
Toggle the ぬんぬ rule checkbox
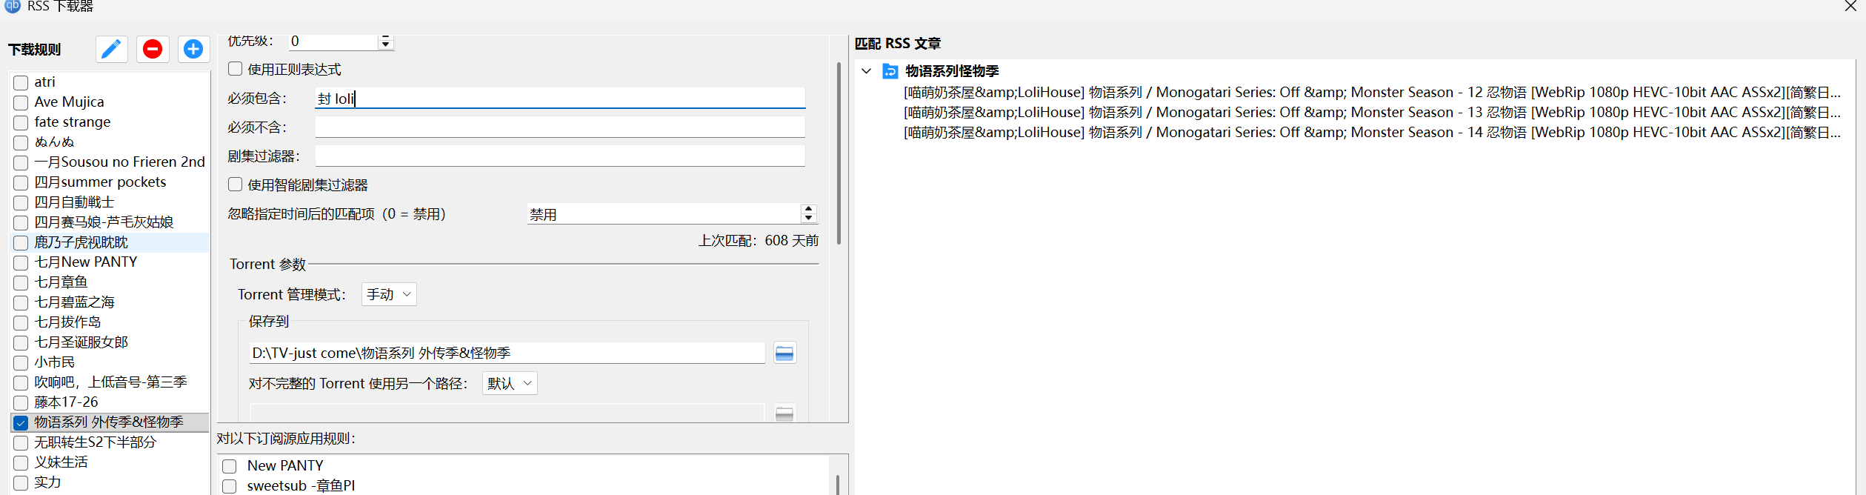(x=21, y=142)
